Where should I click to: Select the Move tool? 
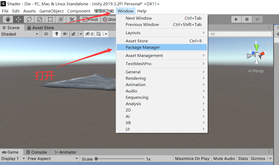click(x=18, y=19)
